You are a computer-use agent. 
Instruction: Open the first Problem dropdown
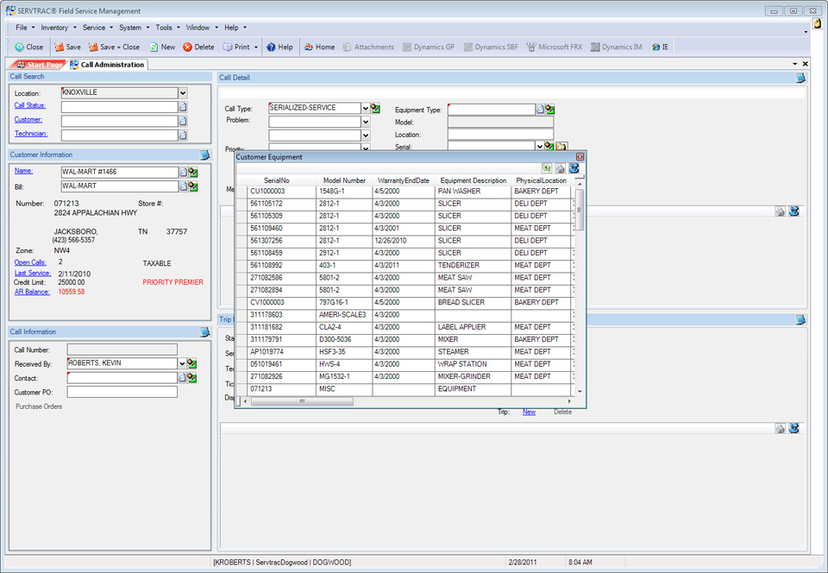[x=366, y=122]
